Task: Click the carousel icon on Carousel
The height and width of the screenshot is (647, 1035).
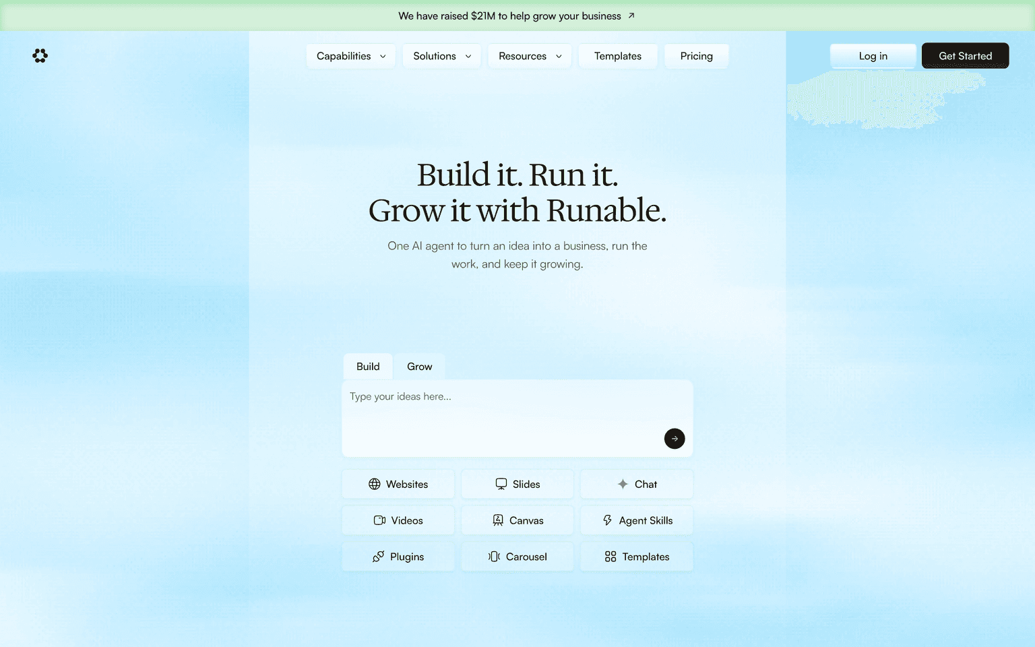Action: 495,557
